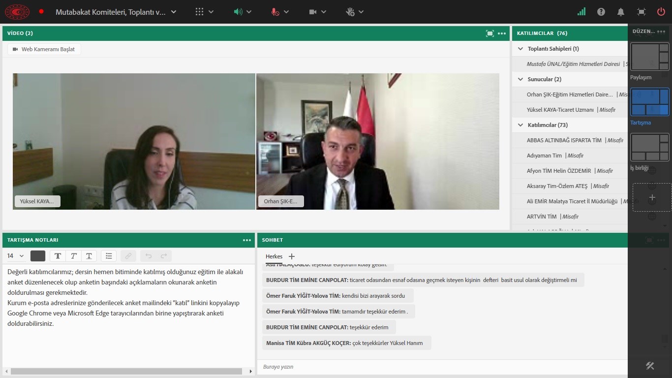Open Video pod options menu
Image resolution: width=672 pixels, height=378 pixels.
click(502, 33)
